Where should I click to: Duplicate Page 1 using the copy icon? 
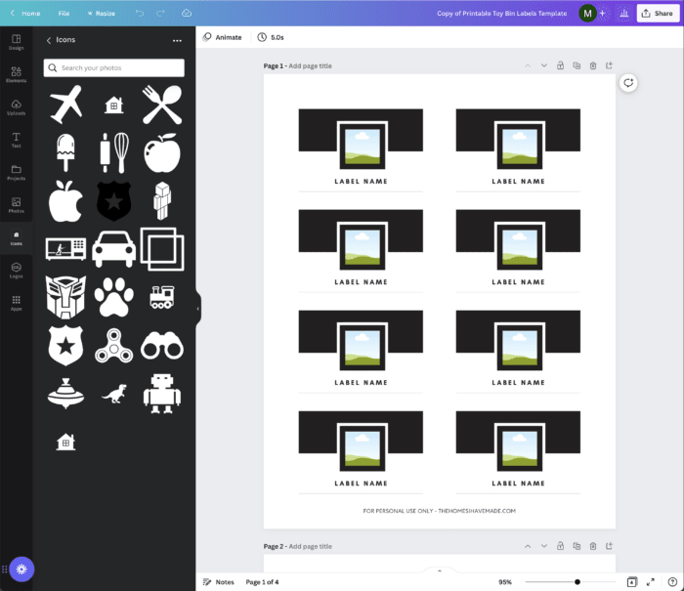tap(577, 65)
